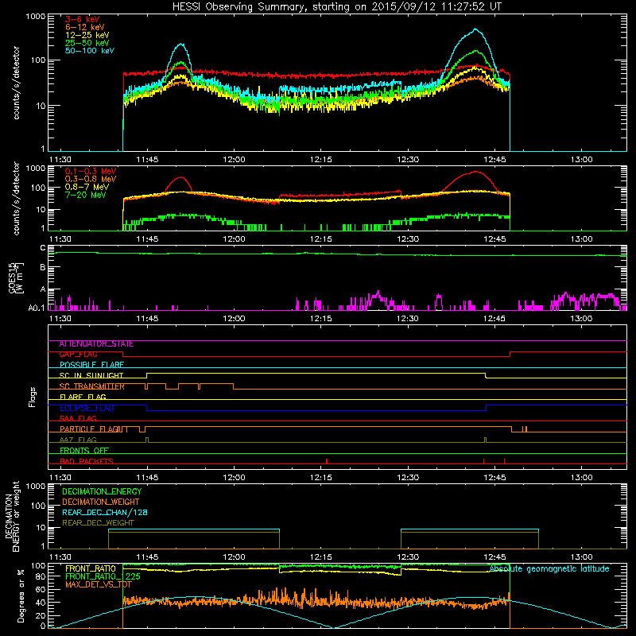Image resolution: width=636 pixels, height=636 pixels.
Task: Select the 12-25 keV legend label
Action: [x=87, y=35]
